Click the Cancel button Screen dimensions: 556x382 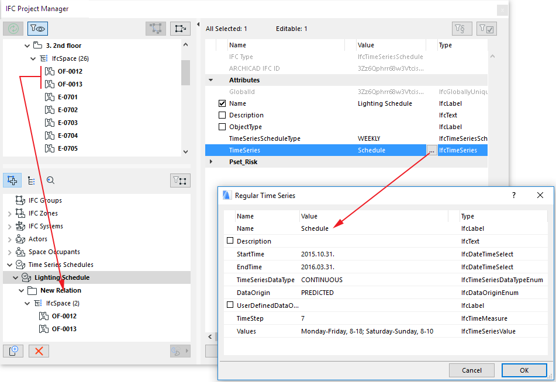click(x=472, y=370)
